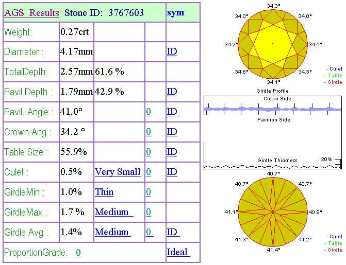This screenshot has width=346, height=265.
Task: Open the ID link in Diameter row
Action: tap(172, 52)
